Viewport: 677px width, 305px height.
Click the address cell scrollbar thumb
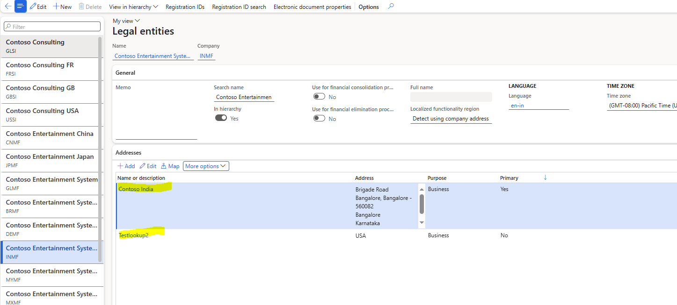[422, 204]
